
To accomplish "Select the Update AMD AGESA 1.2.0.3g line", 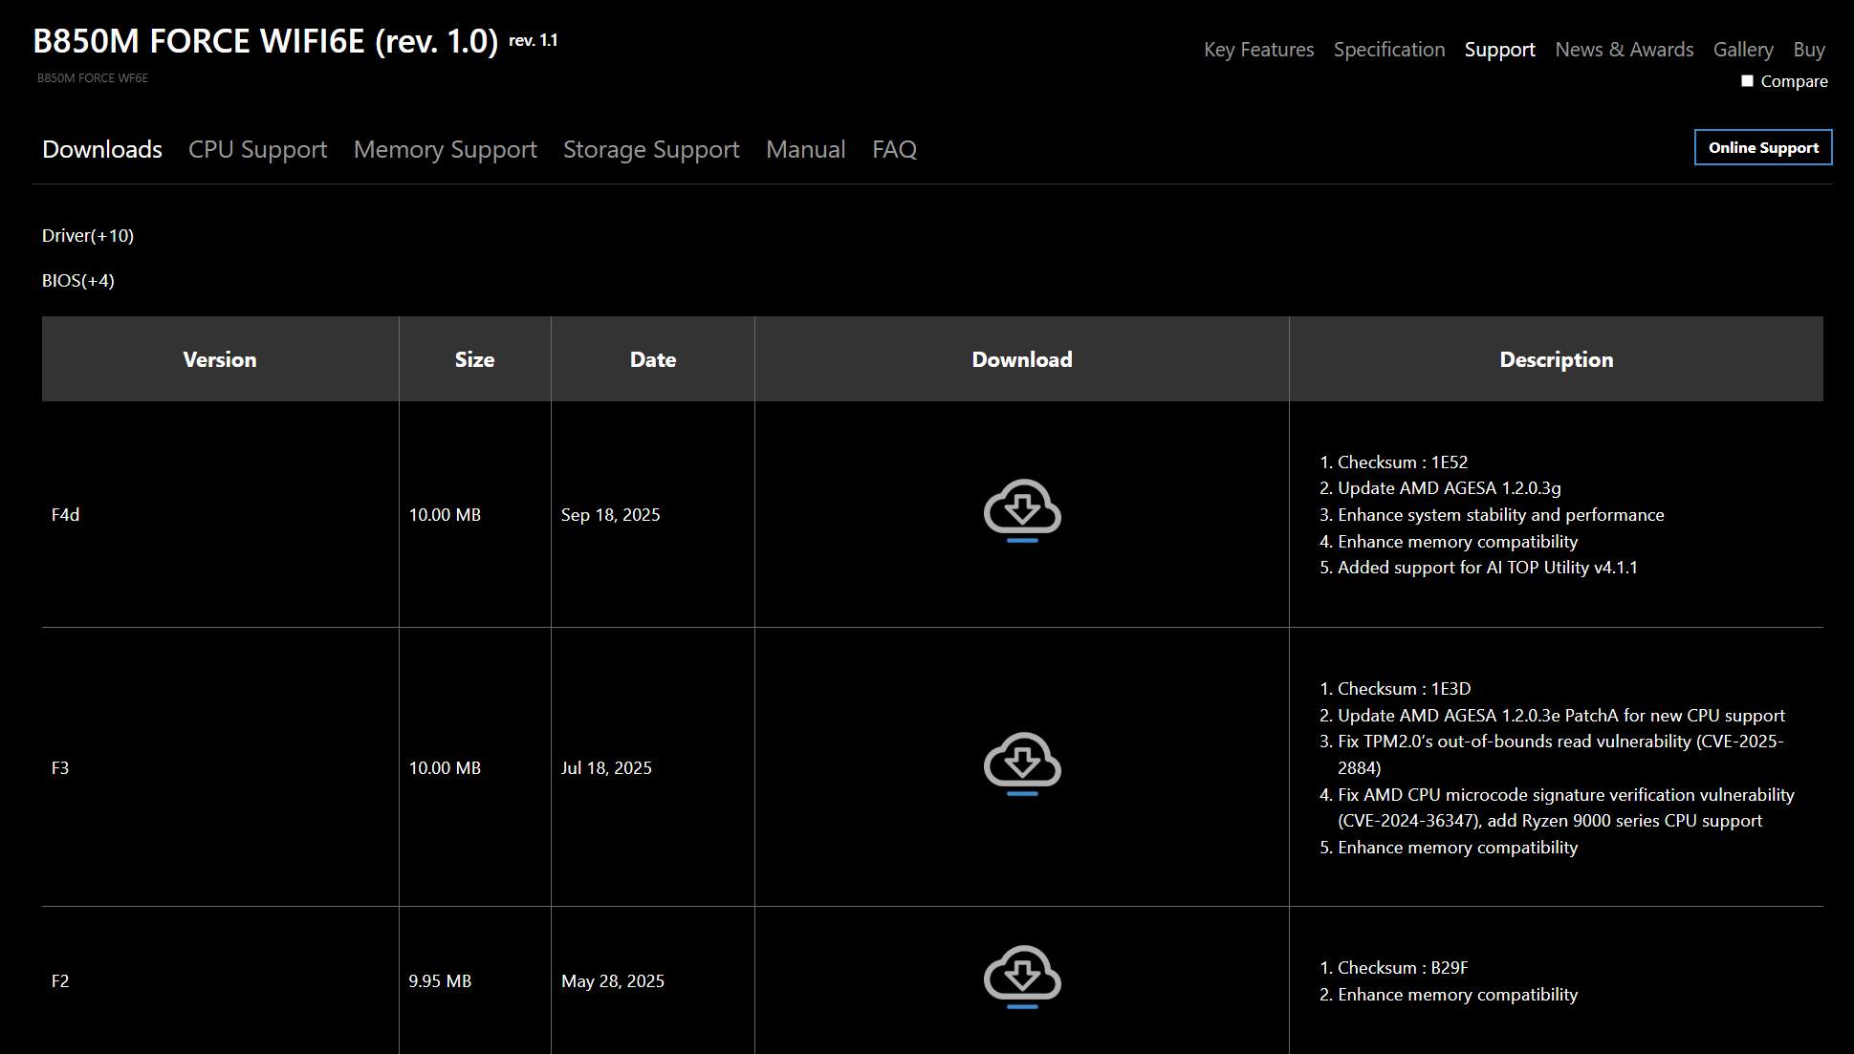I will click(x=1450, y=488).
